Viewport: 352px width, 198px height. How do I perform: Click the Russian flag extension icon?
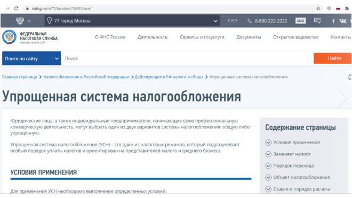pyautogui.click(x=338, y=9)
